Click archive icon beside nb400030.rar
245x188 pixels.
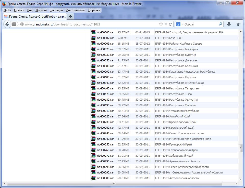pyautogui.click(x=93, y=55)
